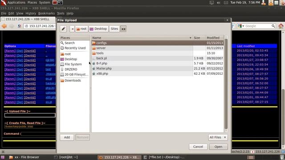Sort files by the Modified column
Viewport: 285px width, 160px height.
(x=215, y=38)
